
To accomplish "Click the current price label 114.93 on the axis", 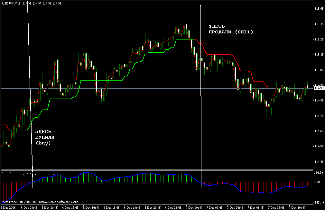I will (318, 88).
